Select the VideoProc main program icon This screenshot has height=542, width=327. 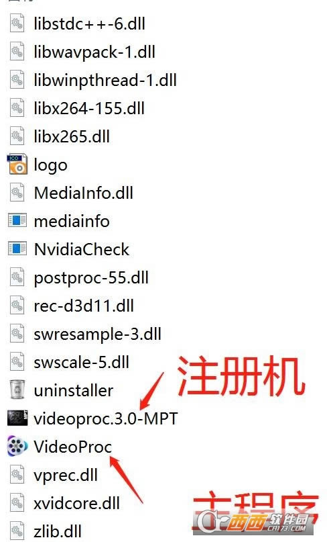click(17, 446)
